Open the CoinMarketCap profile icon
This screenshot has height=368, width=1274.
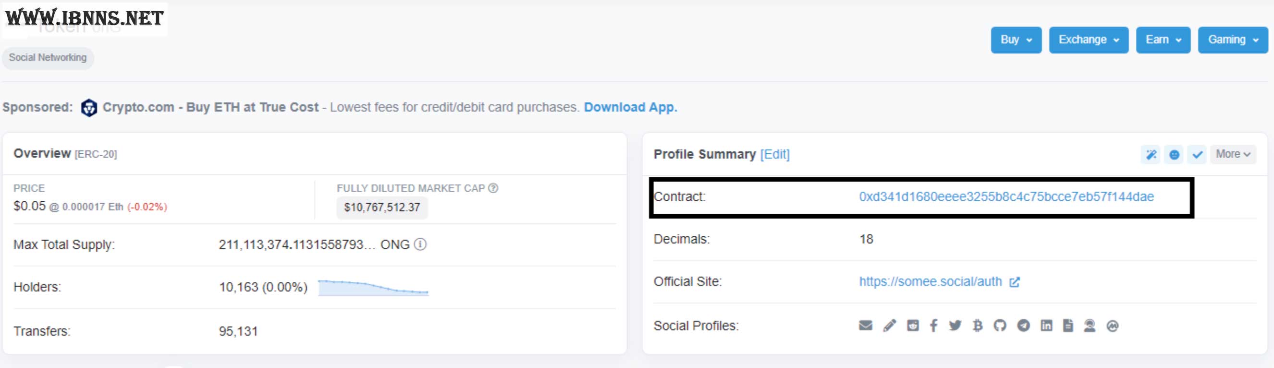[x=1112, y=326]
